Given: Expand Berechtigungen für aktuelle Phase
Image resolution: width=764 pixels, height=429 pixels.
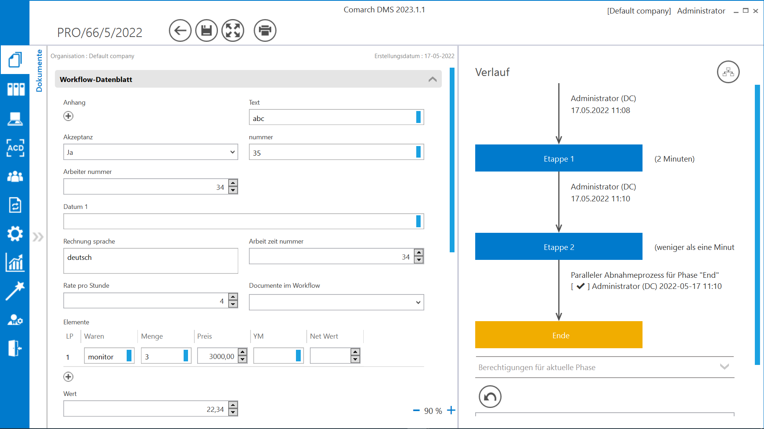Looking at the screenshot, I should [724, 367].
